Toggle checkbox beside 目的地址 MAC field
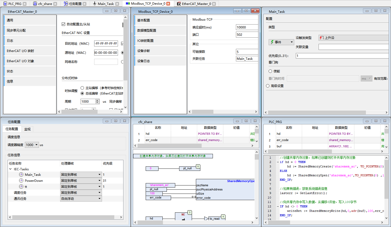 coord(122,43)
